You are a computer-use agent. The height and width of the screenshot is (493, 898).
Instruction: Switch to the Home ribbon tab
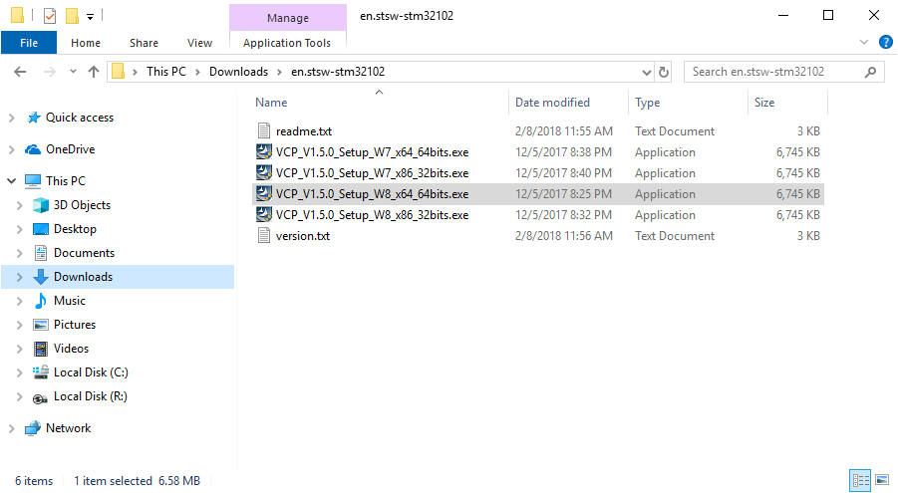[x=86, y=43]
